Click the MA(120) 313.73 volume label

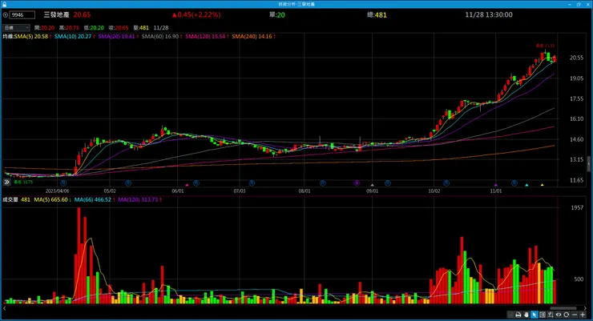[139, 199]
